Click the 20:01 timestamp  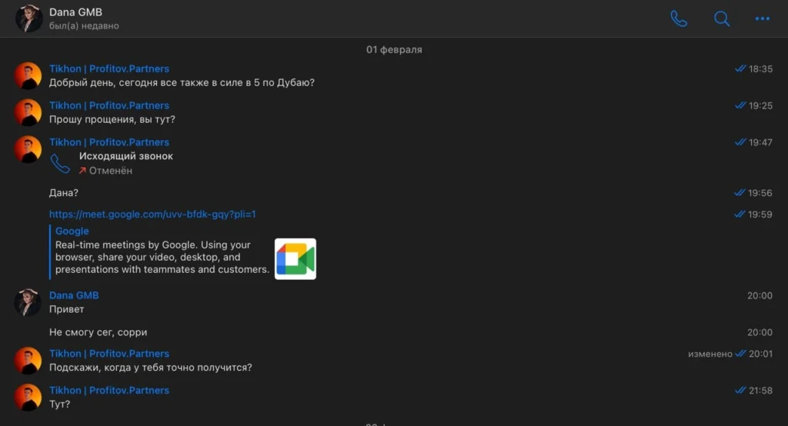click(760, 354)
